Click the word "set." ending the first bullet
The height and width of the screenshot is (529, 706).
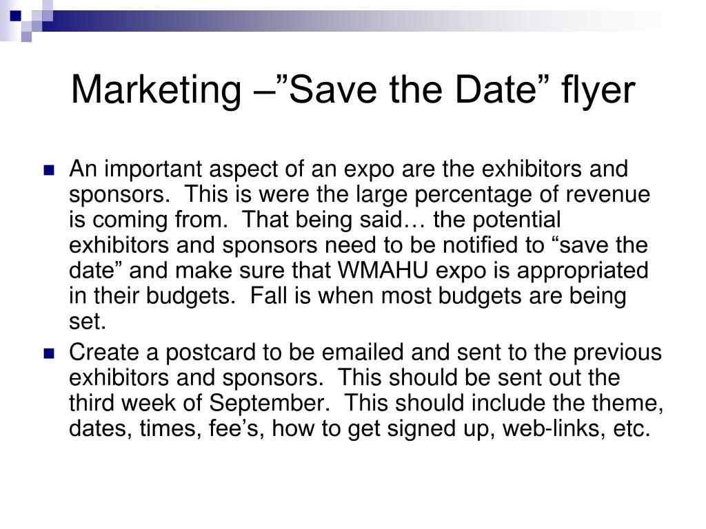[x=88, y=322]
